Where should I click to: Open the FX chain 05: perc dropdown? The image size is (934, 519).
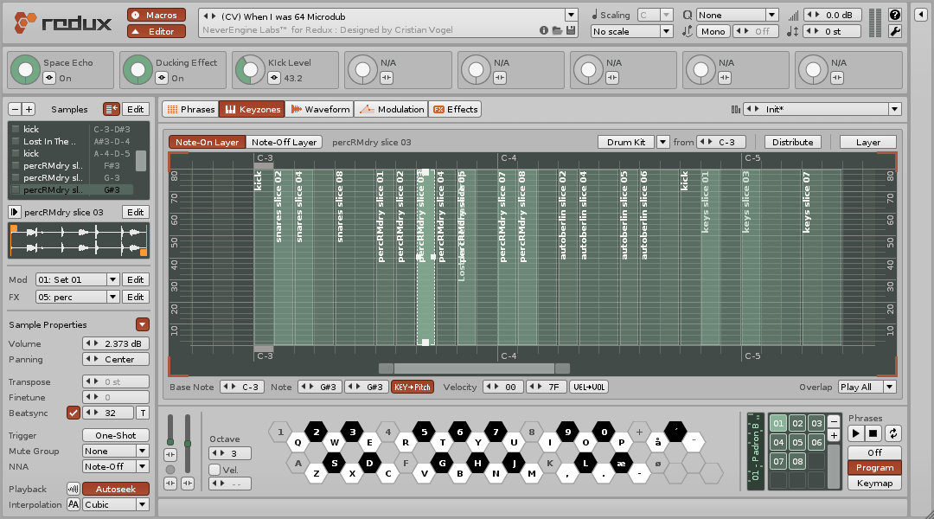[78, 297]
